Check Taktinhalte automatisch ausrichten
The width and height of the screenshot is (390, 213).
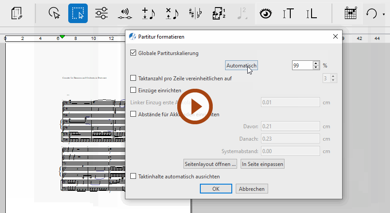tap(133, 176)
